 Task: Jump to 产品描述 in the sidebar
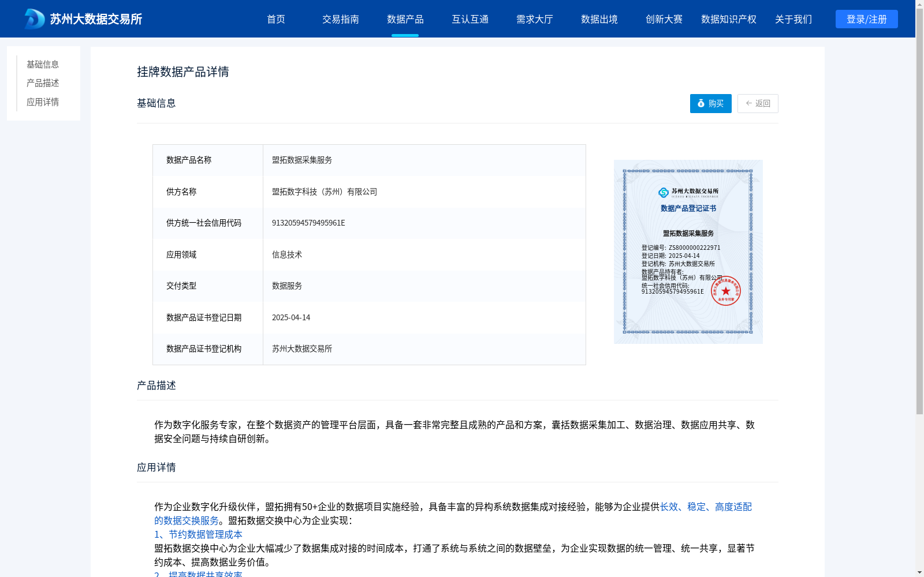coord(43,83)
